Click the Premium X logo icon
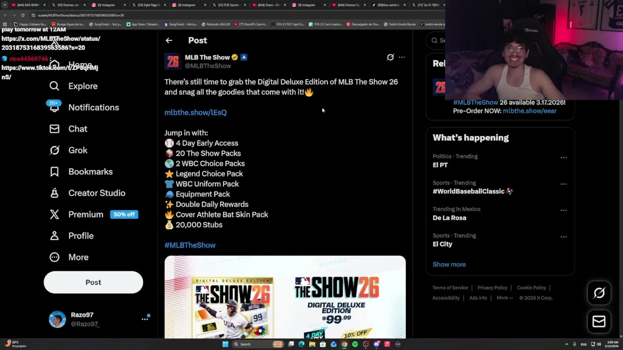This screenshot has width=623, height=350. [54, 214]
